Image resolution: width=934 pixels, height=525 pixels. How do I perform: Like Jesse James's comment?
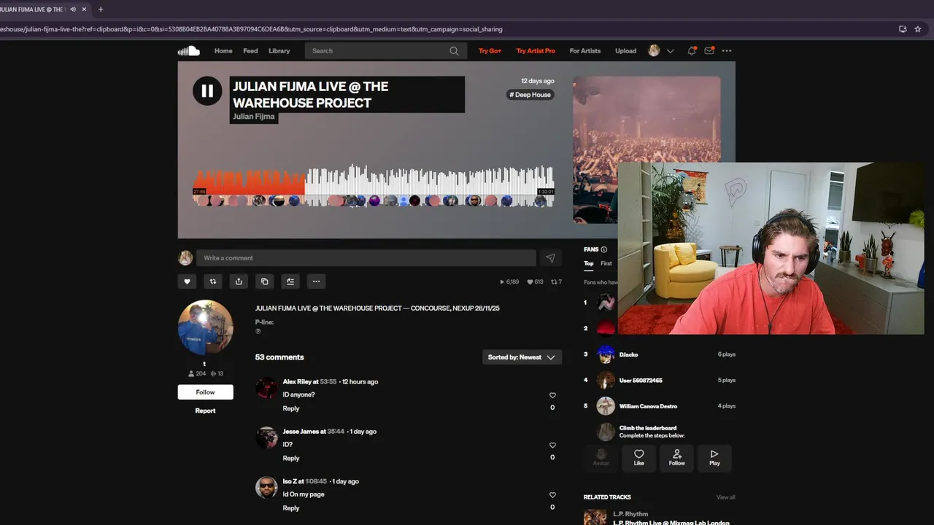tap(552, 445)
